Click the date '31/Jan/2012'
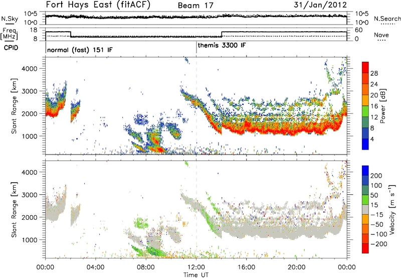The height and width of the screenshot is (278, 401). coord(320,5)
